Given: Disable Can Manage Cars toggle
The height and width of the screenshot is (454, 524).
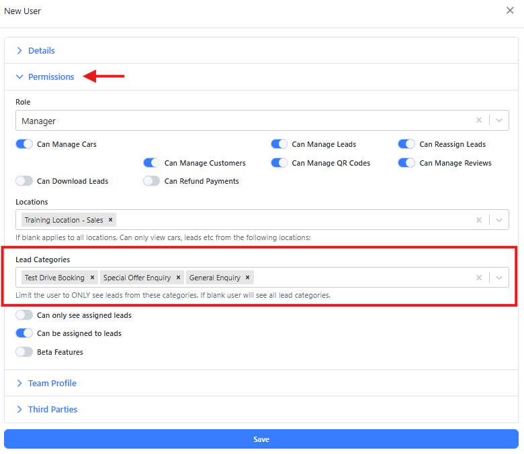Looking at the screenshot, I should coord(24,144).
